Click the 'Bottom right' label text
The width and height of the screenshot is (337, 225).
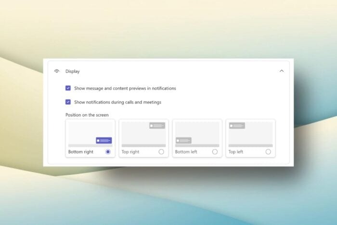[80, 152]
